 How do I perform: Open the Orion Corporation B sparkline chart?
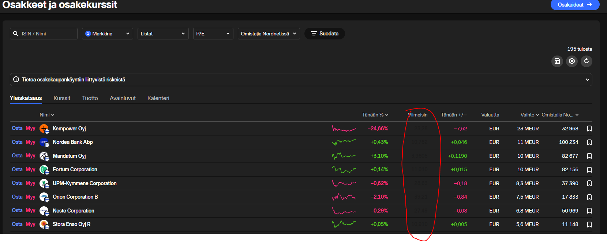[344, 197]
